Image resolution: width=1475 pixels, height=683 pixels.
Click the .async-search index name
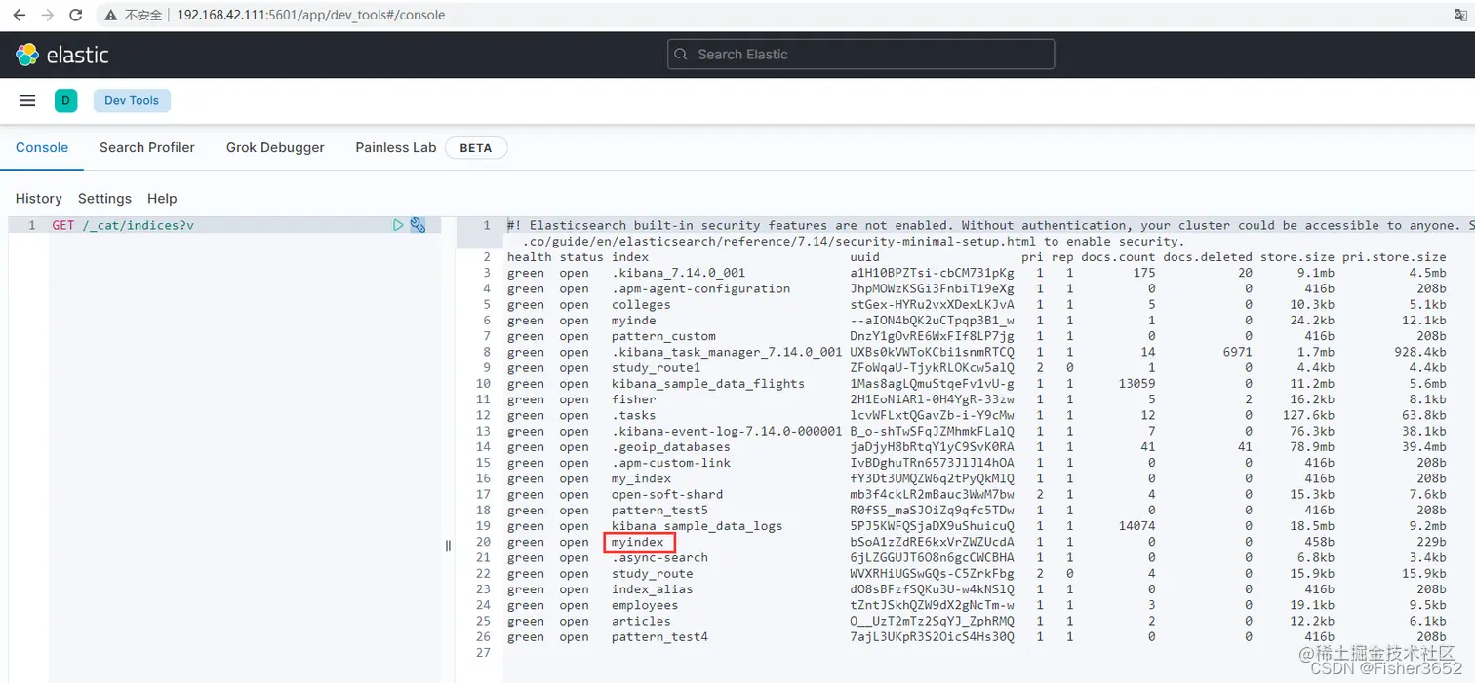[659, 557]
